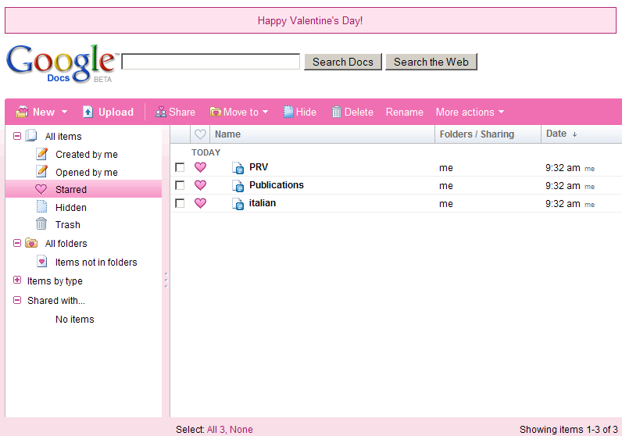622x436 pixels.
Task: Collapse the All items tree
Action: pos(17,136)
